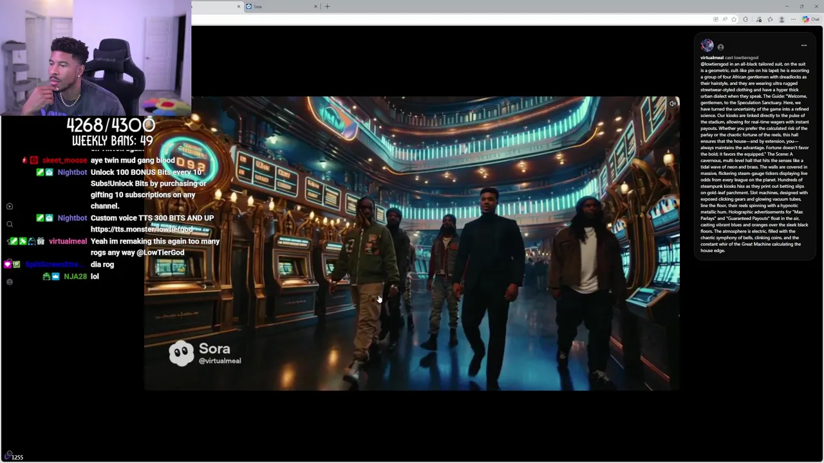The width and height of the screenshot is (824, 463).
Task: Open the browser profile account icon
Action: pyautogui.click(x=782, y=19)
